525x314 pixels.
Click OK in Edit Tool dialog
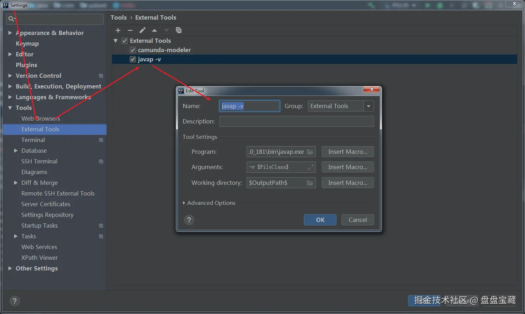pyautogui.click(x=320, y=220)
